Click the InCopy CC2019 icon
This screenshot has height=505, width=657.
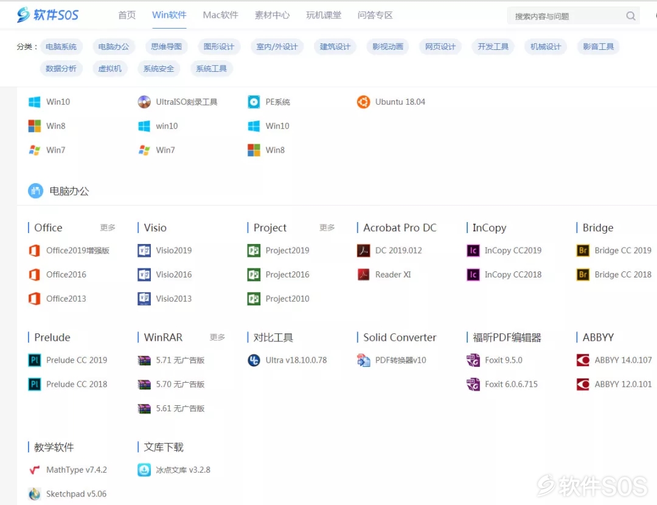[473, 251]
